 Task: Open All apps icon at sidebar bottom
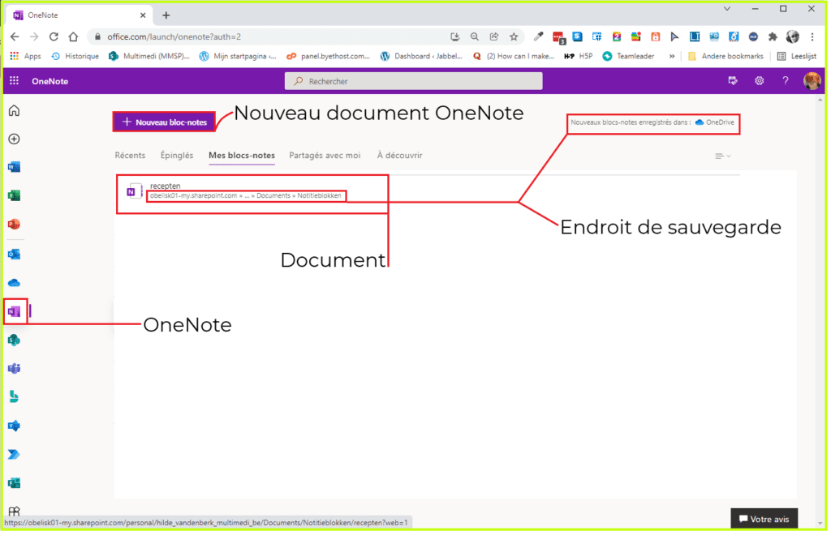click(15, 511)
